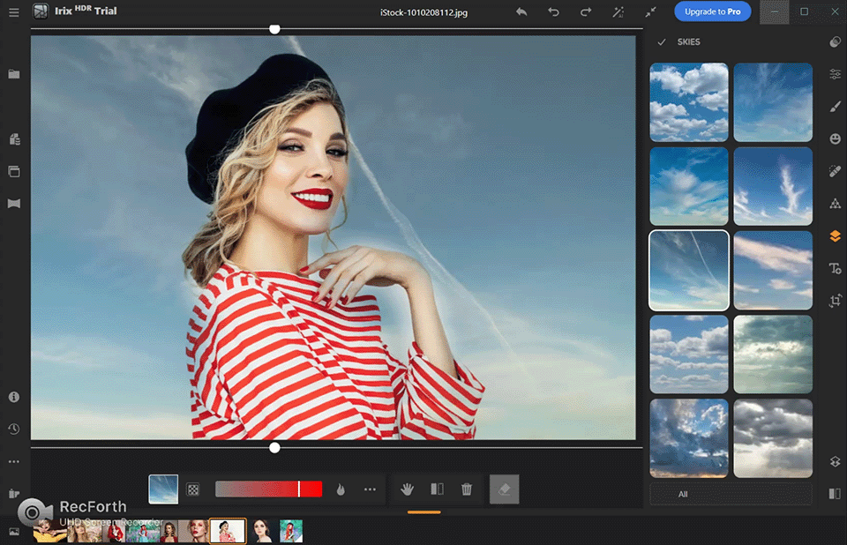Toggle the checkerboard transparency button
Viewport: 847px width, 545px height.
(193, 489)
